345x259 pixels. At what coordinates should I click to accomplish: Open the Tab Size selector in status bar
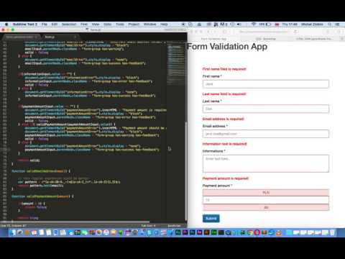point(148,226)
